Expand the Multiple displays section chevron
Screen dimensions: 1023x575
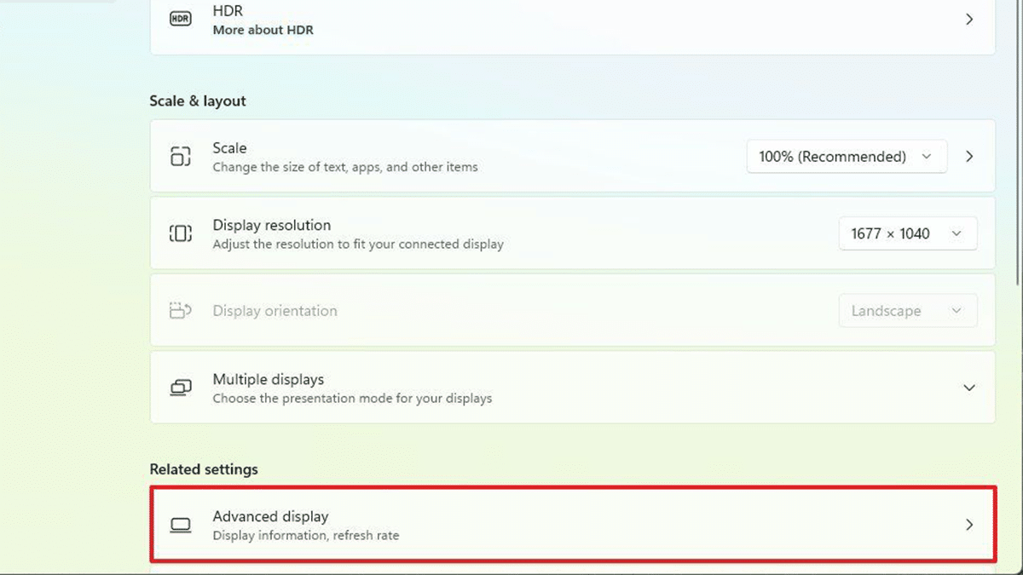(x=969, y=388)
